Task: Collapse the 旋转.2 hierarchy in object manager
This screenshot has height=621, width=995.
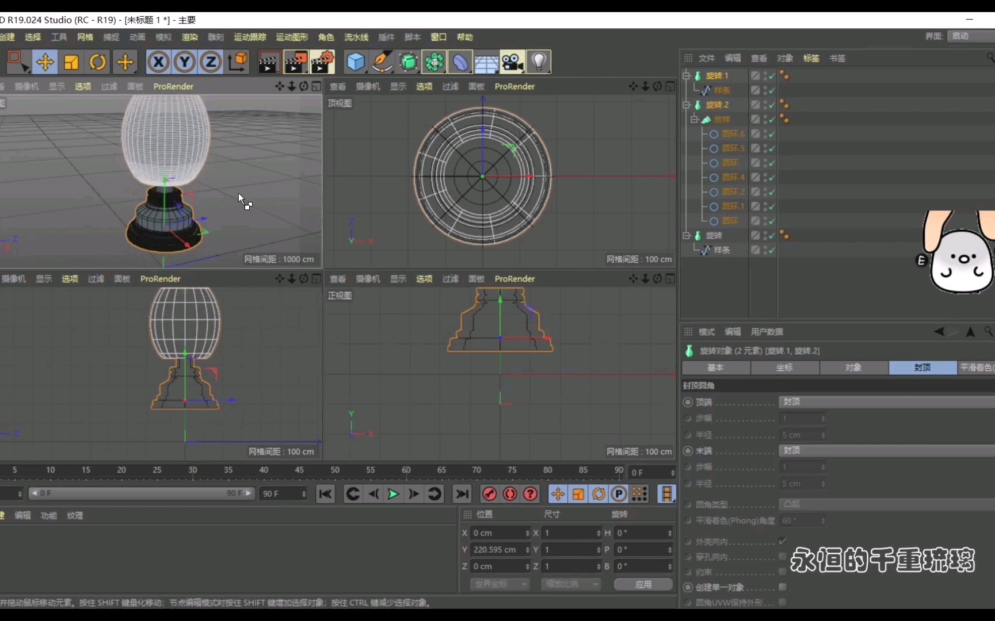Action: click(x=687, y=105)
